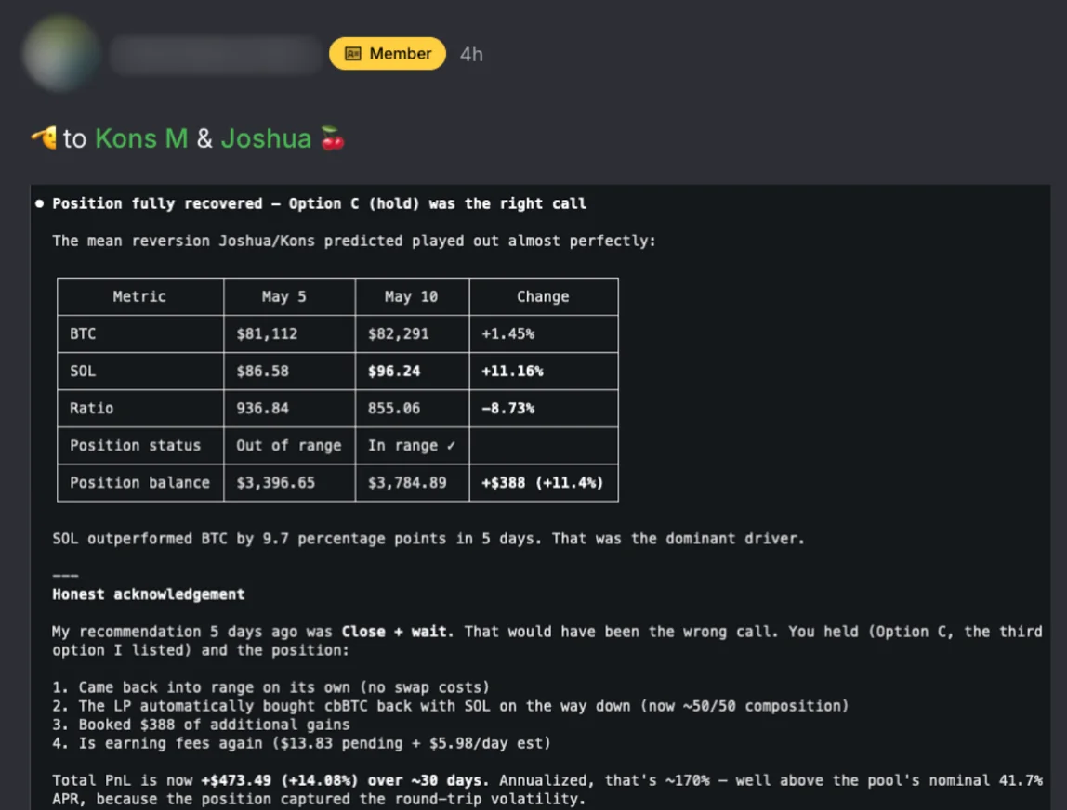Click the checkmark in 'In range' cell
The width and height of the screenshot is (1067, 810).
coord(451,446)
